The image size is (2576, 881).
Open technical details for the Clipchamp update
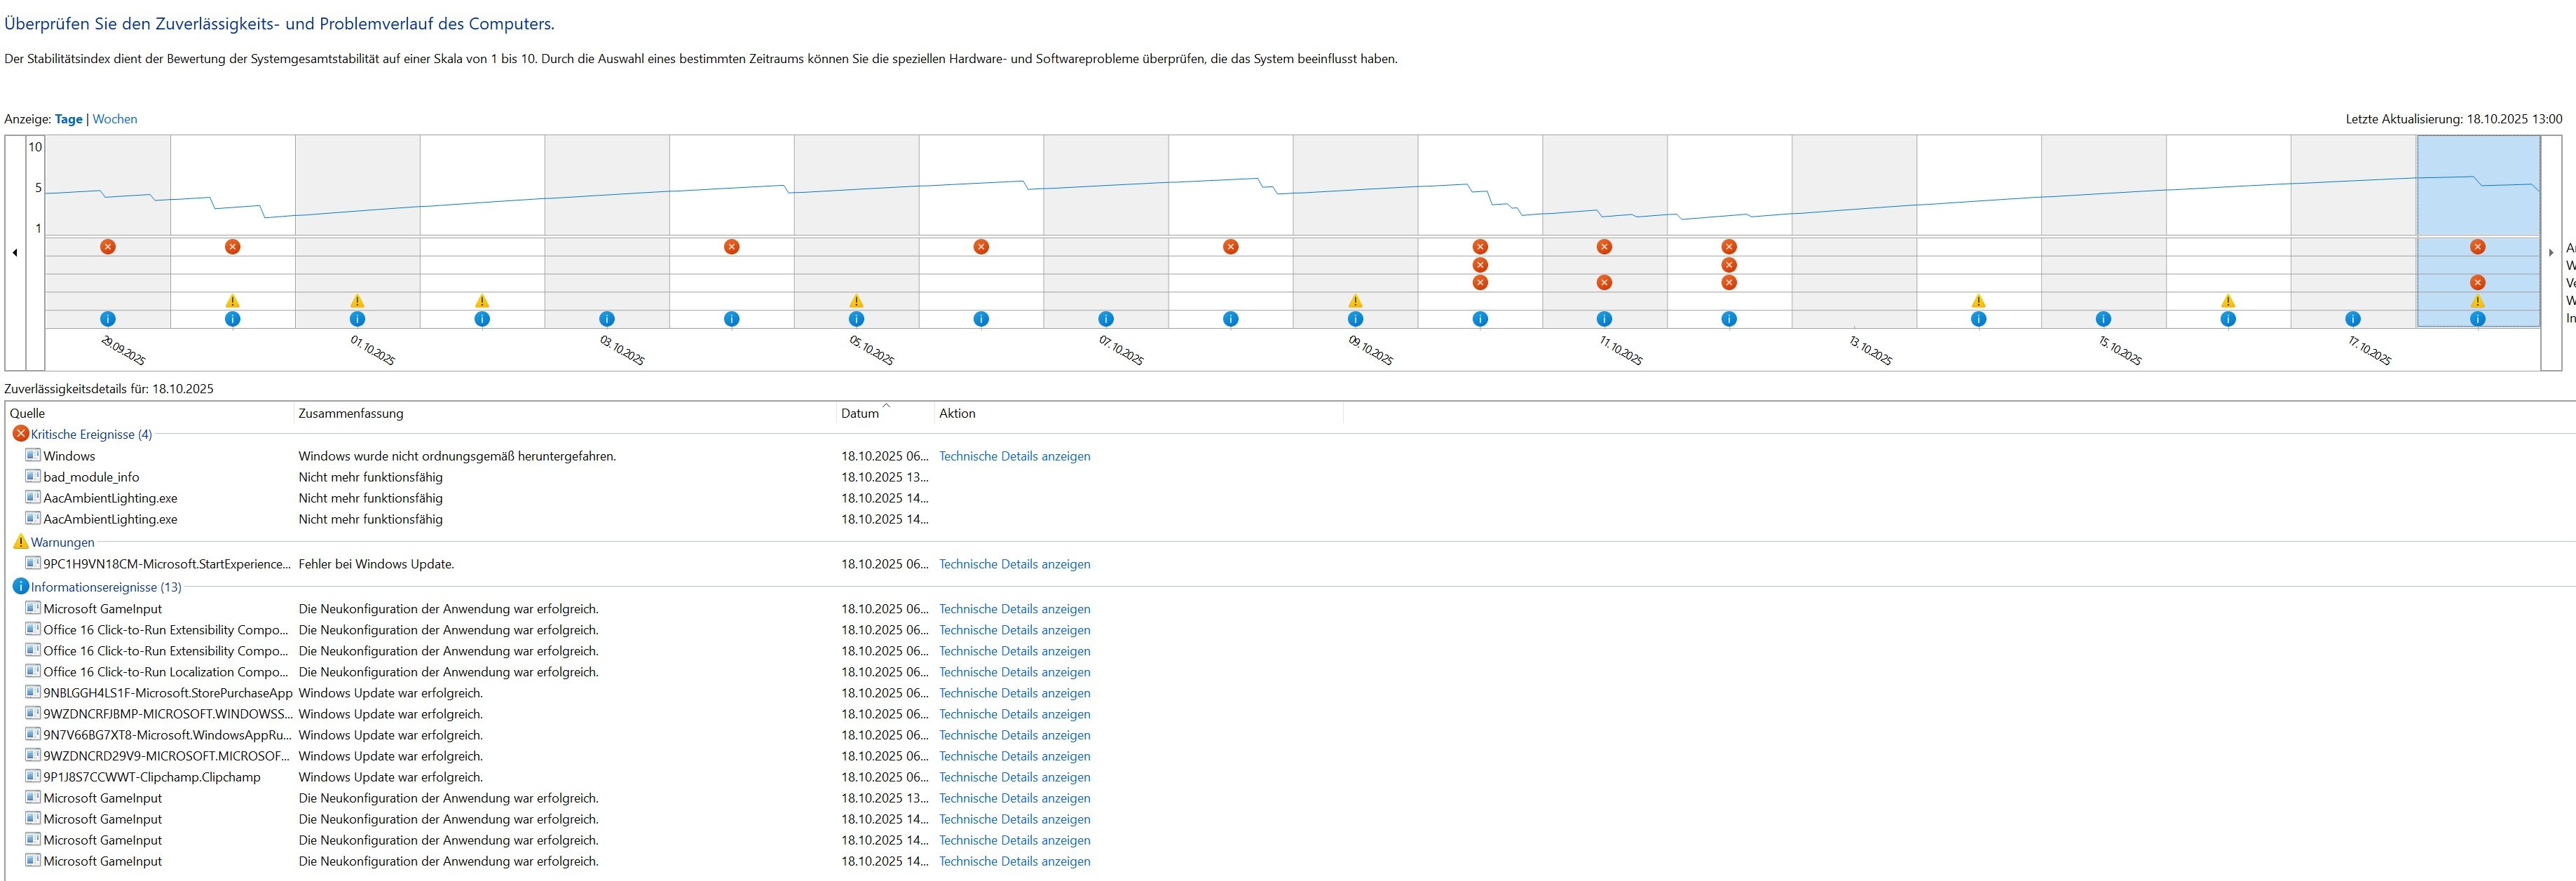(1014, 777)
